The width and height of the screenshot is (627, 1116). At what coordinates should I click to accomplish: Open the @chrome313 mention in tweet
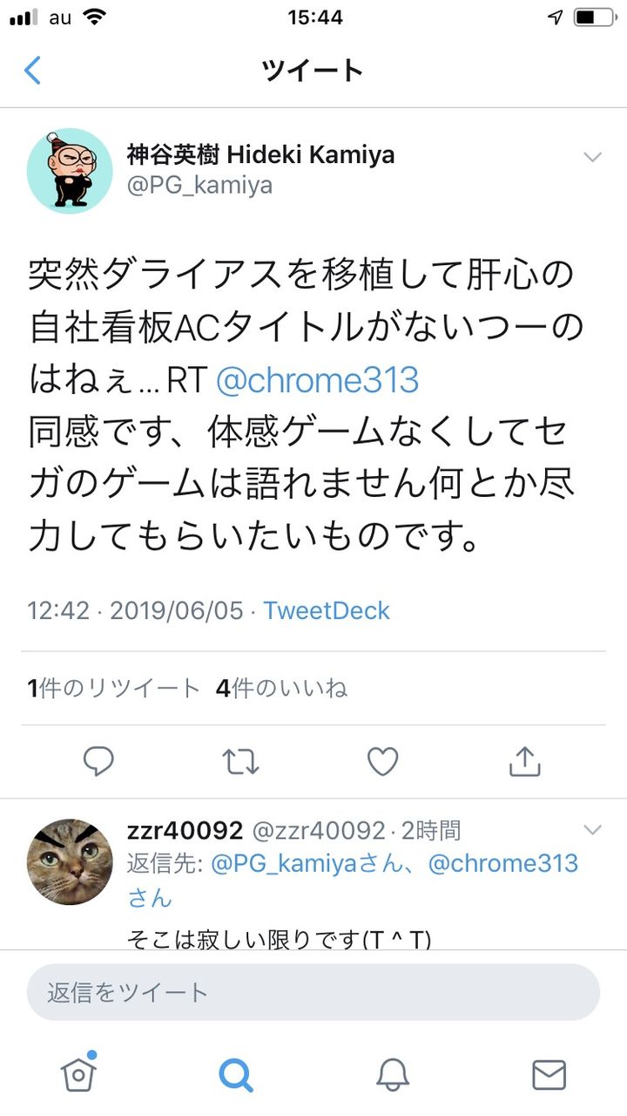click(317, 380)
